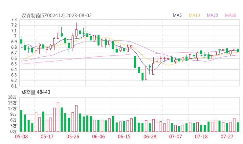The image size is (243, 144).
Task: Click the 6.4 price axis label
Action: pyautogui.click(x=14, y=69)
